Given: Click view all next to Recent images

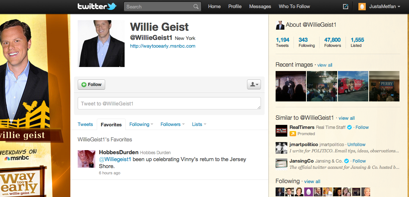Looking at the screenshot, I should [325, 65].
